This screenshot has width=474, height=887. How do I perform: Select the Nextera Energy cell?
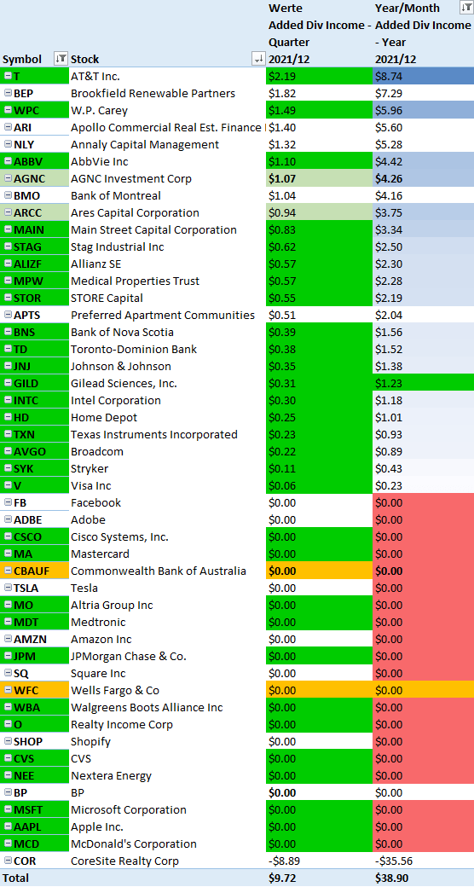click(167, 775)
